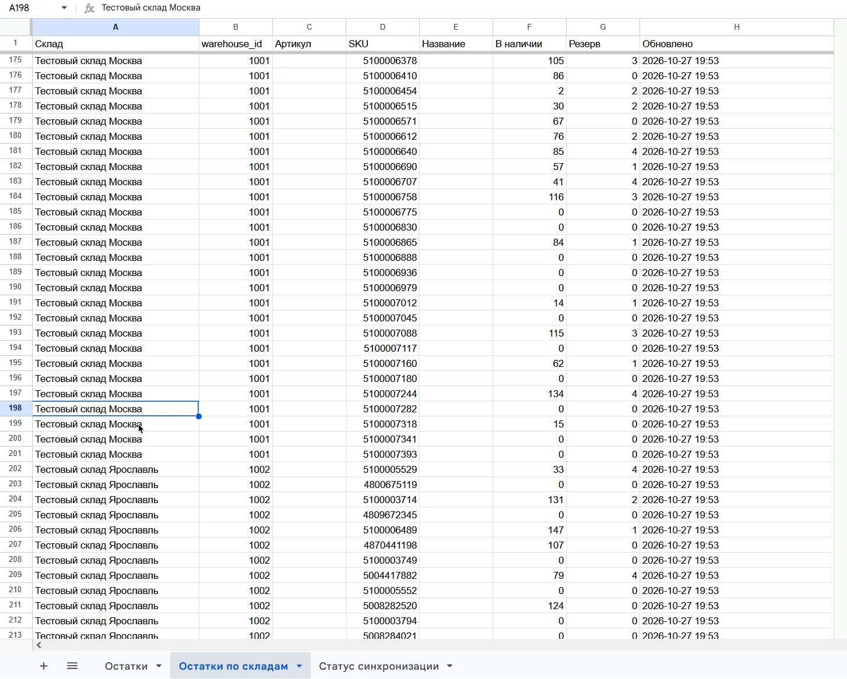The width and height of the screenshot is (847, 679).
Task: Select warehouse_id 1002 in row 205
Action: [x=236, y=515]
